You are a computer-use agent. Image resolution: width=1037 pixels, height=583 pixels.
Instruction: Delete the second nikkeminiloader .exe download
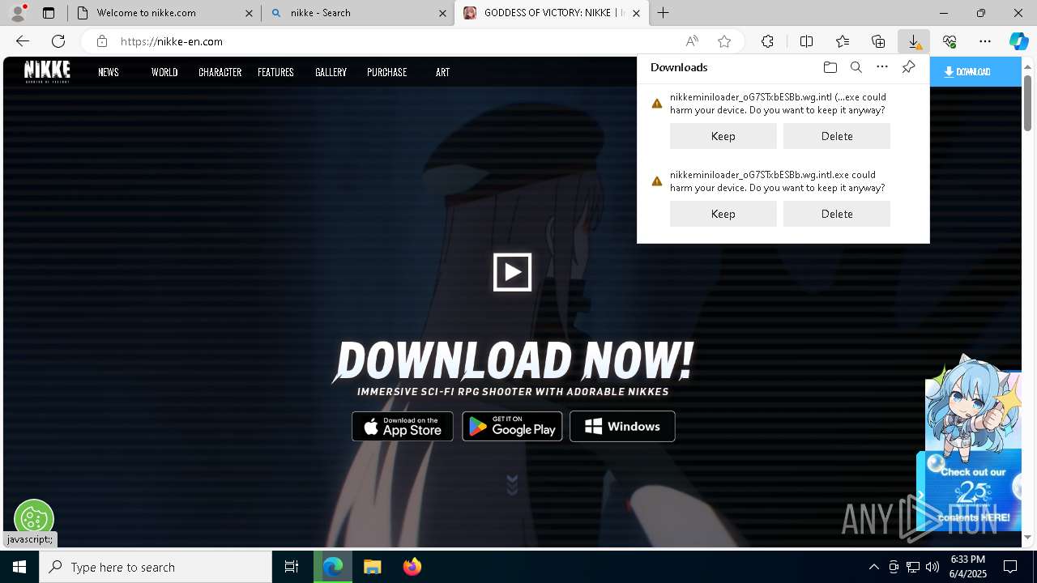click(837, 214)
